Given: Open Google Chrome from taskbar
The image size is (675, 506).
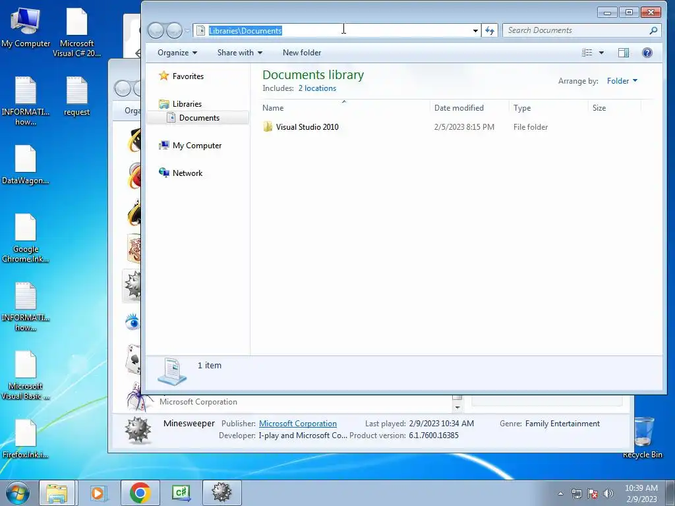Looking at the screenshot, I should 140,493.
